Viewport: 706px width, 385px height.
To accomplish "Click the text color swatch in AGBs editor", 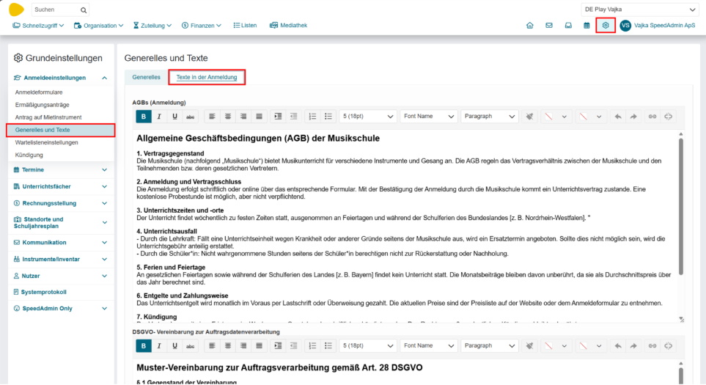I will coord(548,117).
